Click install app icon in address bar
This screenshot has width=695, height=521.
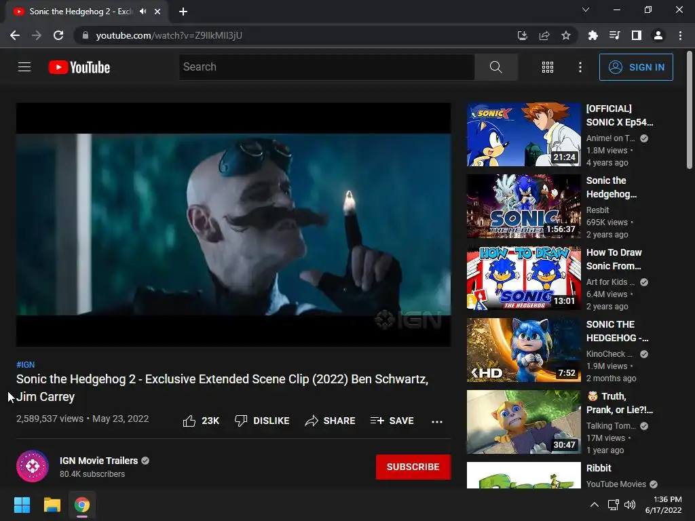(x=523, y=35)
